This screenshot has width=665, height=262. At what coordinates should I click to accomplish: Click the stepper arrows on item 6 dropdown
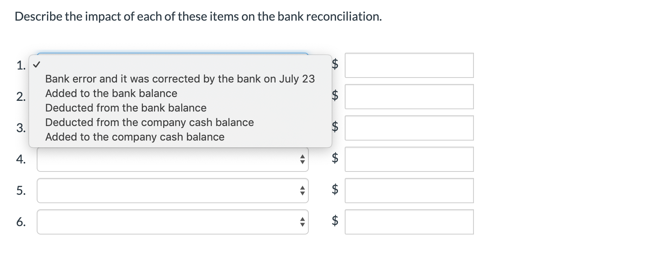[x=302, y=222]
